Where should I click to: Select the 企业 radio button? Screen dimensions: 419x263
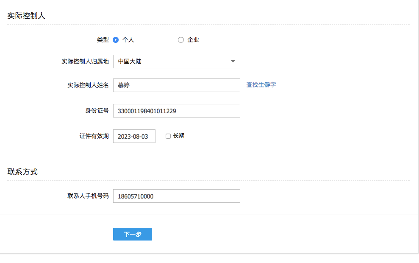(181, 40)
